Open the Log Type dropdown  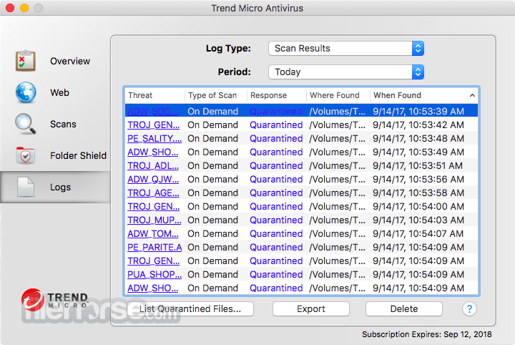click(x=346, y=48)
